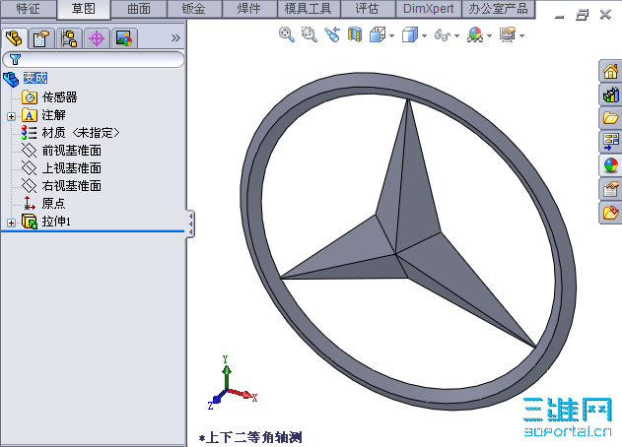This screenshot has width=622, height=447.
Task: Open the Apply Scene dropdown arrow
Action: [490, 36]
